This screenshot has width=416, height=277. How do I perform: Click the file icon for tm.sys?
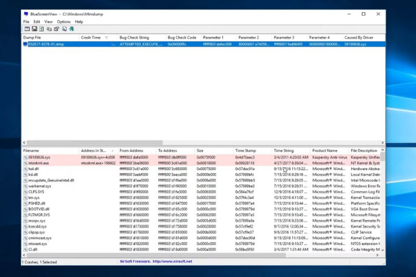click(x=26, y=198)
